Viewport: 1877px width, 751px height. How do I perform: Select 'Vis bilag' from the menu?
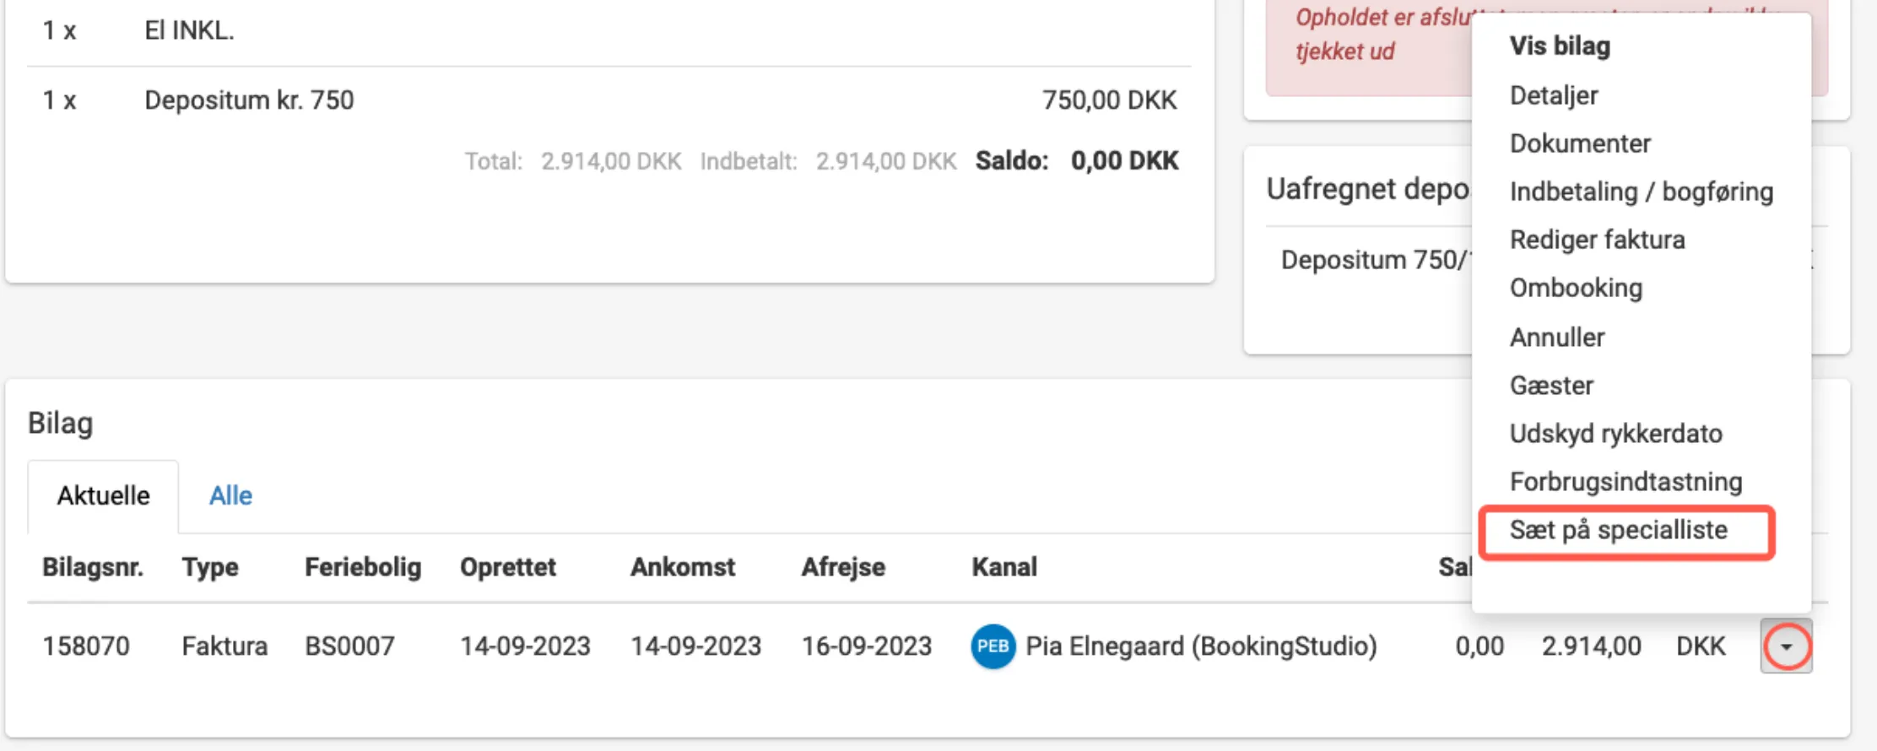coord(1560,46)
